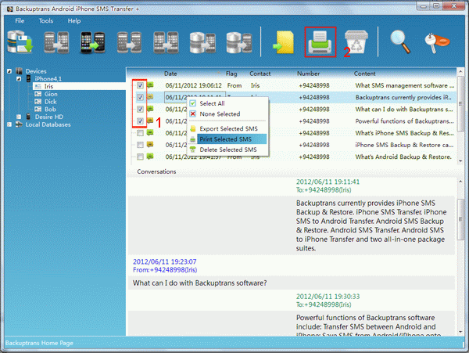
Task: Click the Local Databases icon
Action: coord(19,124)
